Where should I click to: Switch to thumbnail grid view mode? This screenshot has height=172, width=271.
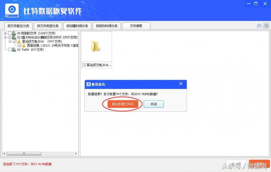[266, 25]
